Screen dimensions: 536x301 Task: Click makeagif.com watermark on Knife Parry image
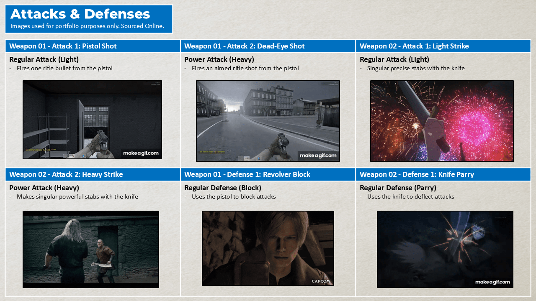(492, 282)
